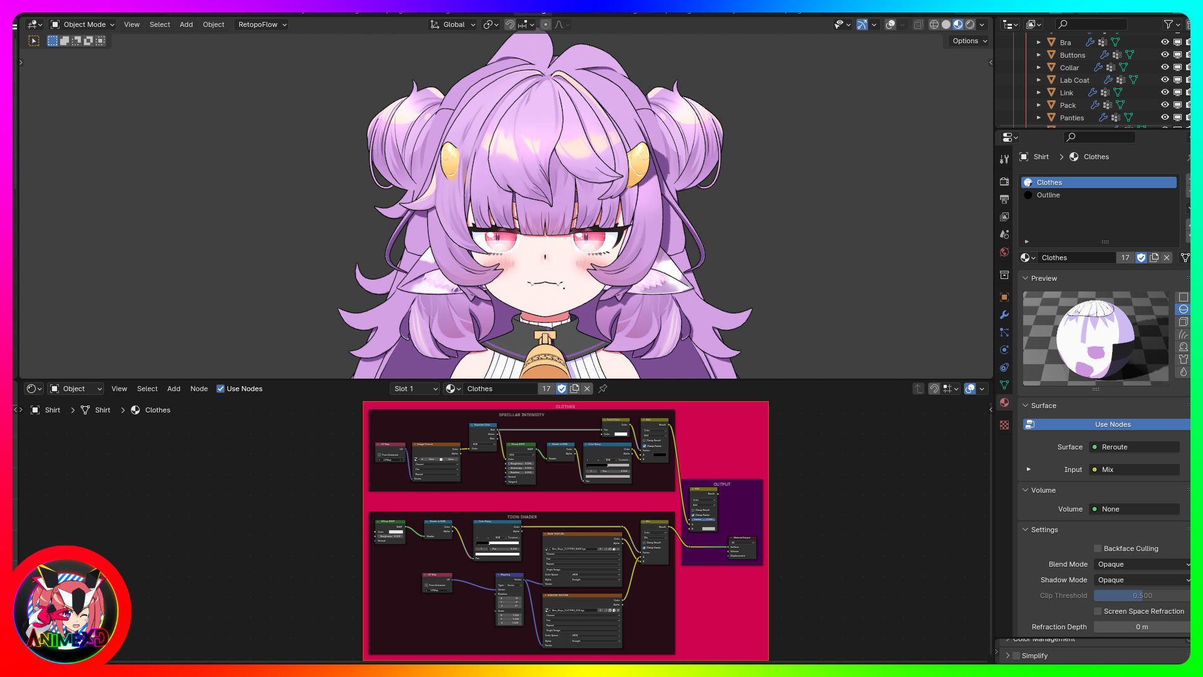The height and width of the screenshot is (677, 1203).
Task: Open the Texture properties tab
Action: [x=1004, y=425]
